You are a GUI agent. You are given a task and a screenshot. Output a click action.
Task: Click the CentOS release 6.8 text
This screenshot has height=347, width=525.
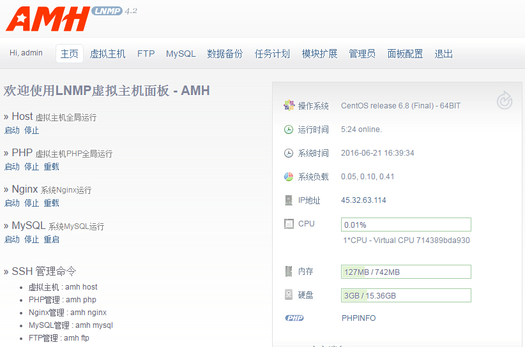tap(401, 106)
